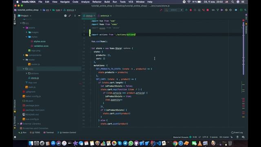The width and height of the screenshot is (261, 147).
Task: Open Project panel options menu icon
Action: (x=75, y=16)
